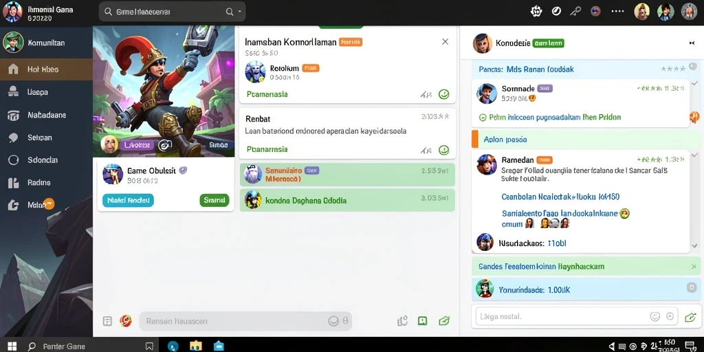Viewport: 704px width, 352px height.
Task: Click the magnifier icon in search box
Action: pos(230,12)
